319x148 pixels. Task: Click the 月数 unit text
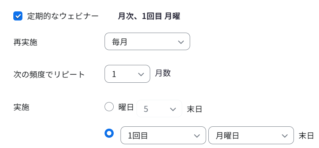tap(163, 73)
